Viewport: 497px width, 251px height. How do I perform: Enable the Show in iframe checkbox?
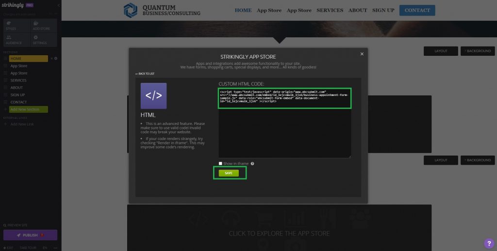coord(221,164)
